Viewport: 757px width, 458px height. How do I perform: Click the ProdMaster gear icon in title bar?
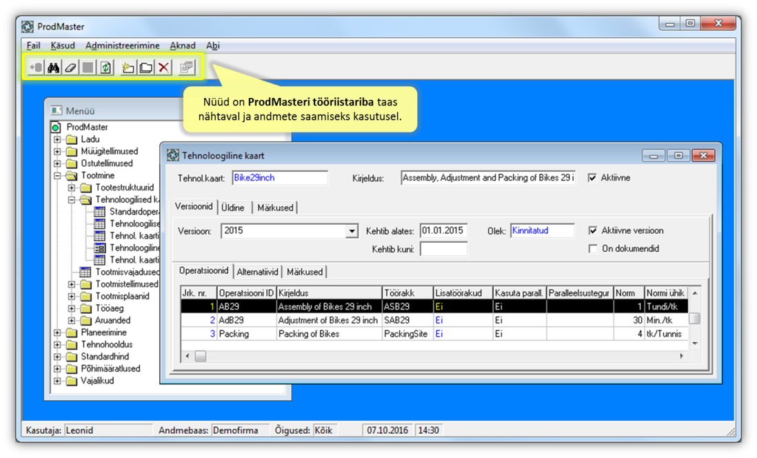click(x=28, y=27)
